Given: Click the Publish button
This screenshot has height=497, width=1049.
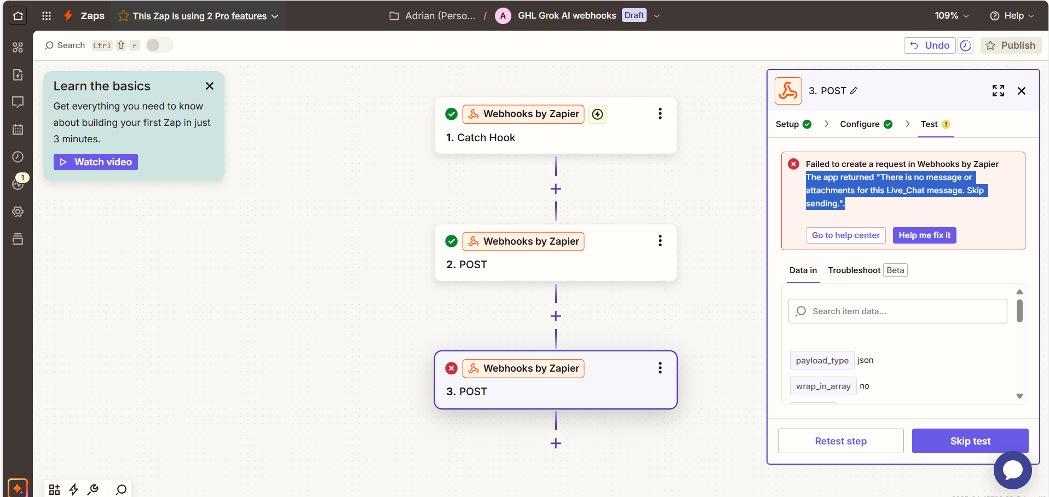Looking at the screenshot, I should [x=1011, y=45].
